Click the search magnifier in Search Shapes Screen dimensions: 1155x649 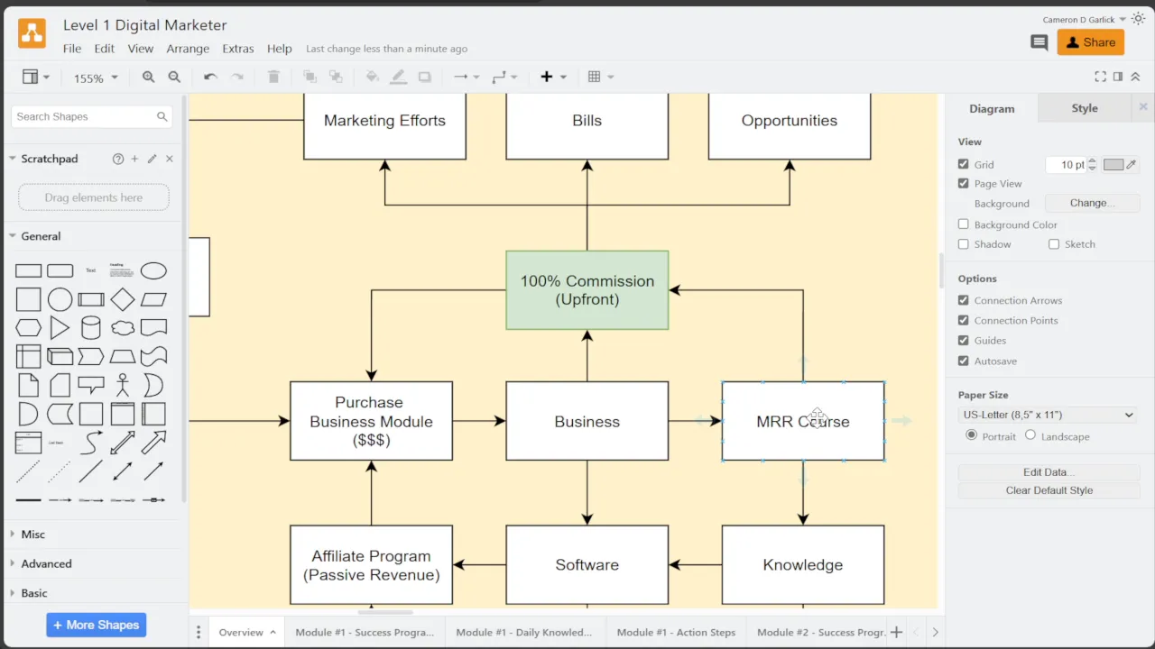point(162,116)
